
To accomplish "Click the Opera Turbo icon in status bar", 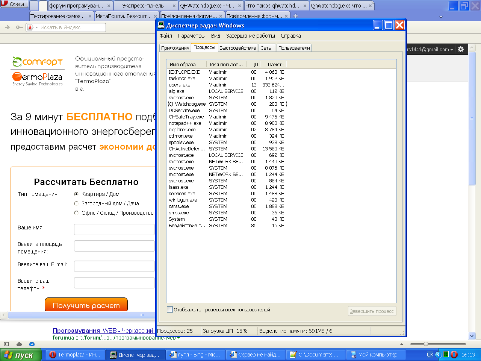I will 32,344.
